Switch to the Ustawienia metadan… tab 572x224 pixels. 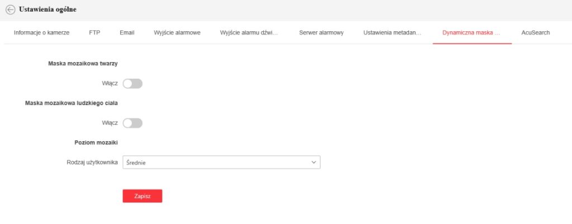[396, 32]
